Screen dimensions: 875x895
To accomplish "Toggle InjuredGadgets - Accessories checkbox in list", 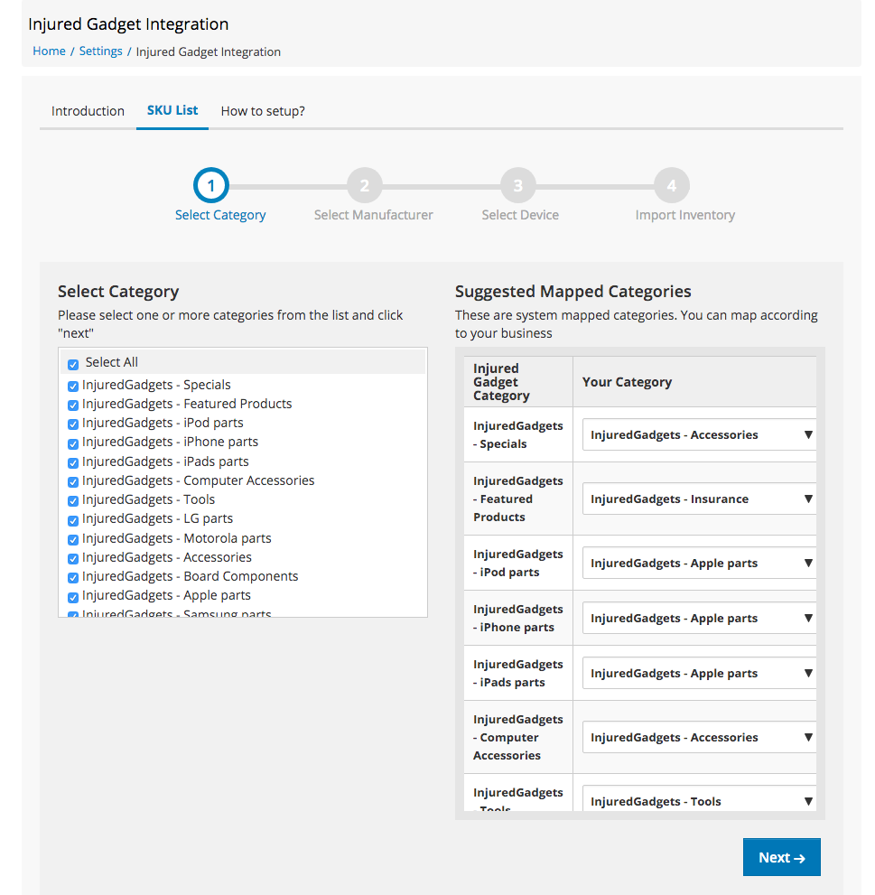I will point(73,559).
